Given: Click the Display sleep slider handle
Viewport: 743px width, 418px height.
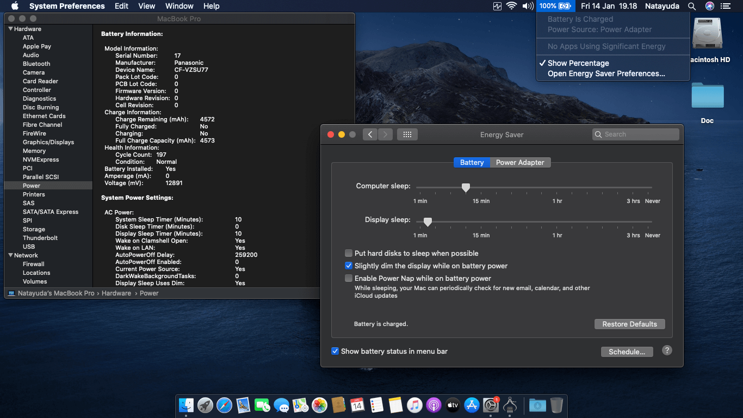Looking at the screenshot, I should click(x=428, y=222).
